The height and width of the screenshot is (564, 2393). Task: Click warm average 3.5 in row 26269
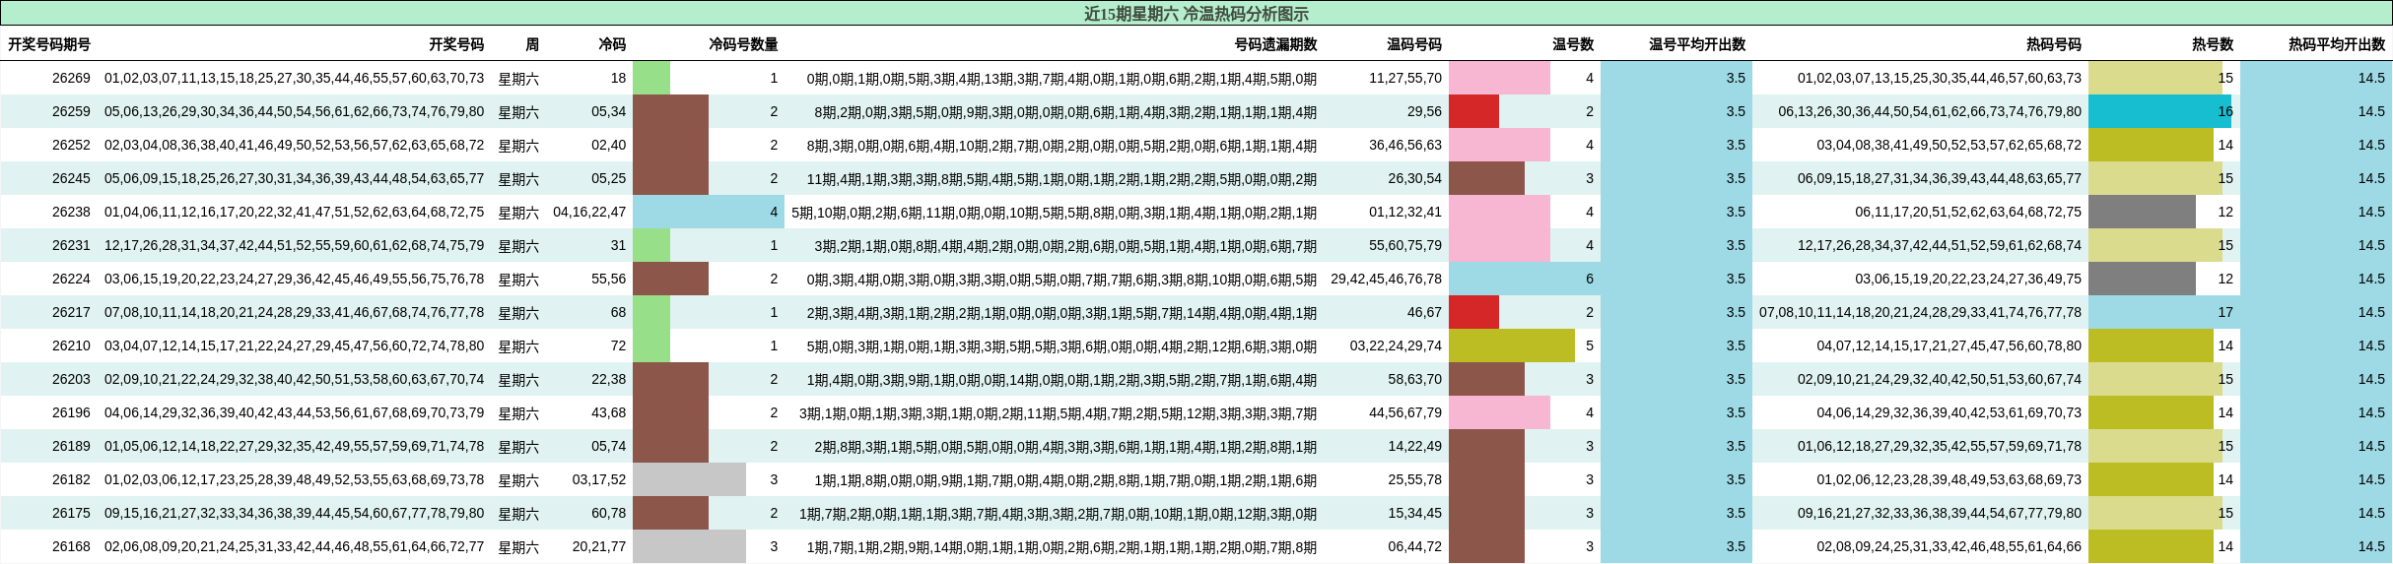pyautogui.click(x=1736, y=78)
